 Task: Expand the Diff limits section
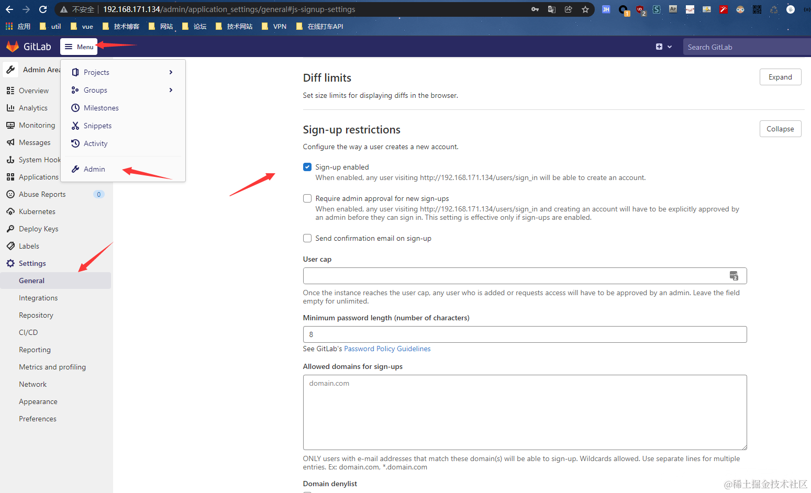[780, 77]
